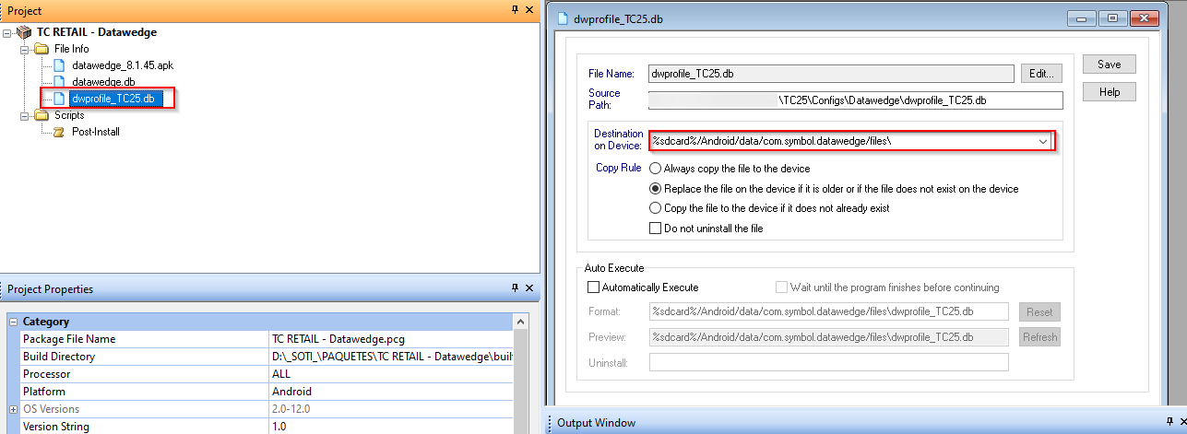Screen dimensions: 1187x434
Task: Click the Scripts folder icon
Action: coord(42,115)
